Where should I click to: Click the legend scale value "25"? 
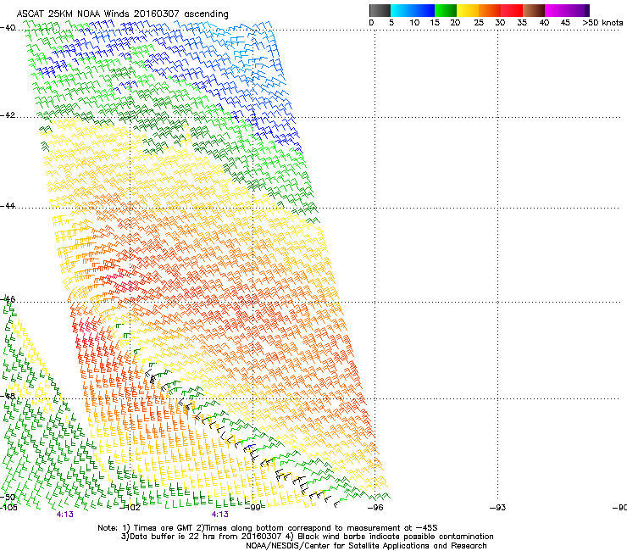click(x=479, y=23)
